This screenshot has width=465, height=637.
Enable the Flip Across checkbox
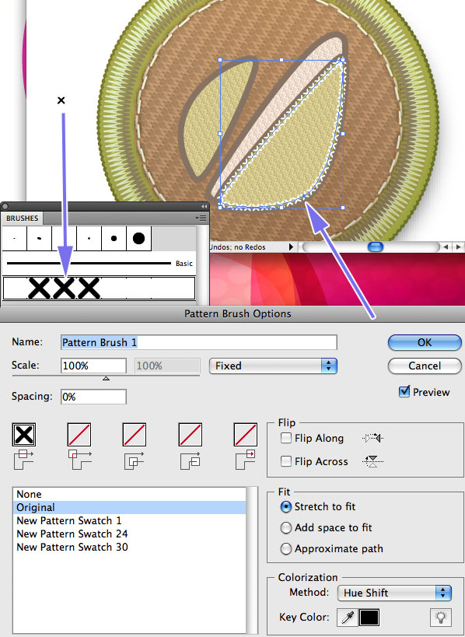coord(286,461)
